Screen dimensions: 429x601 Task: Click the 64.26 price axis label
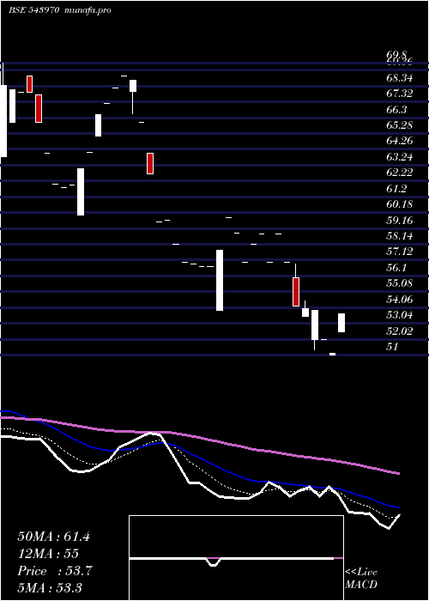(399, 141)
